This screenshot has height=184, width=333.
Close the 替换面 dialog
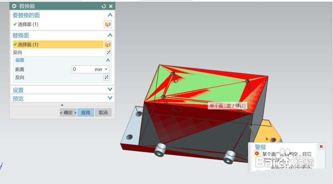click(111, 6)
